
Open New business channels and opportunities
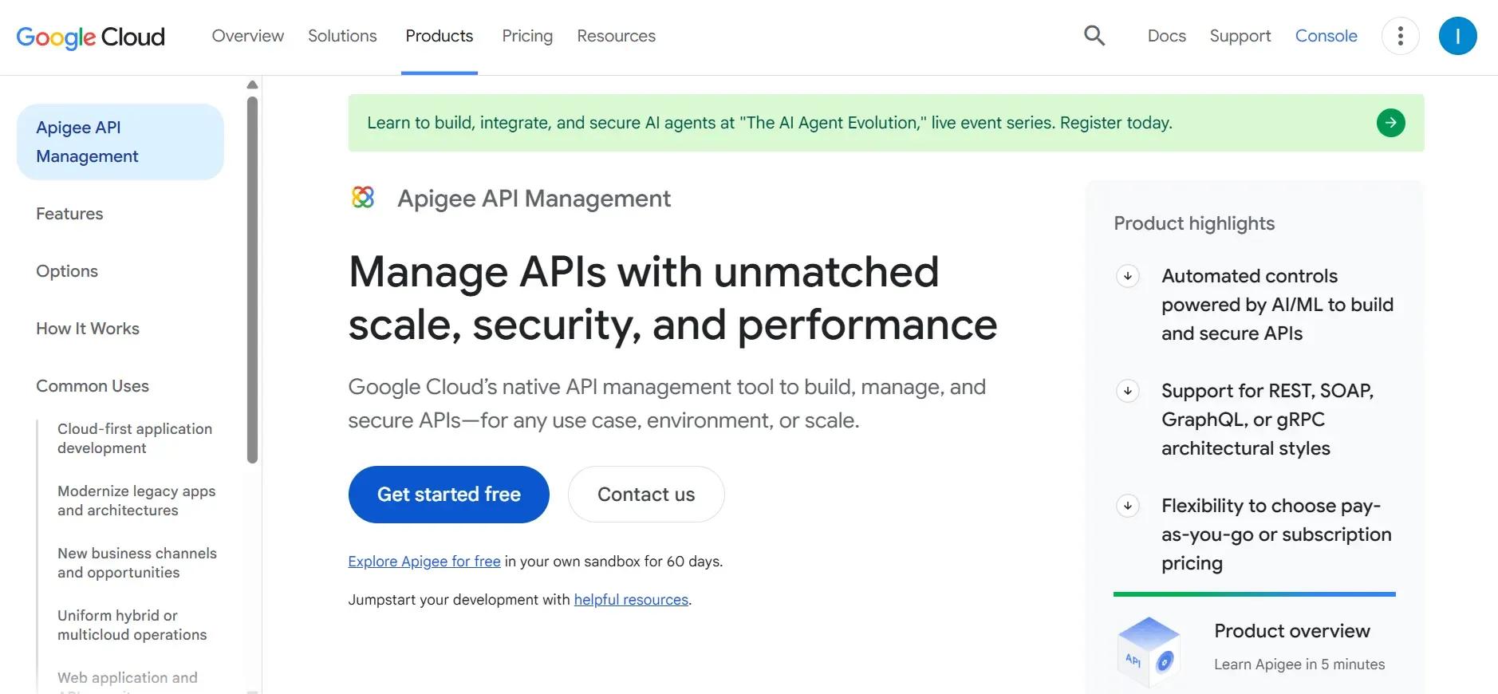click(137, 563)
